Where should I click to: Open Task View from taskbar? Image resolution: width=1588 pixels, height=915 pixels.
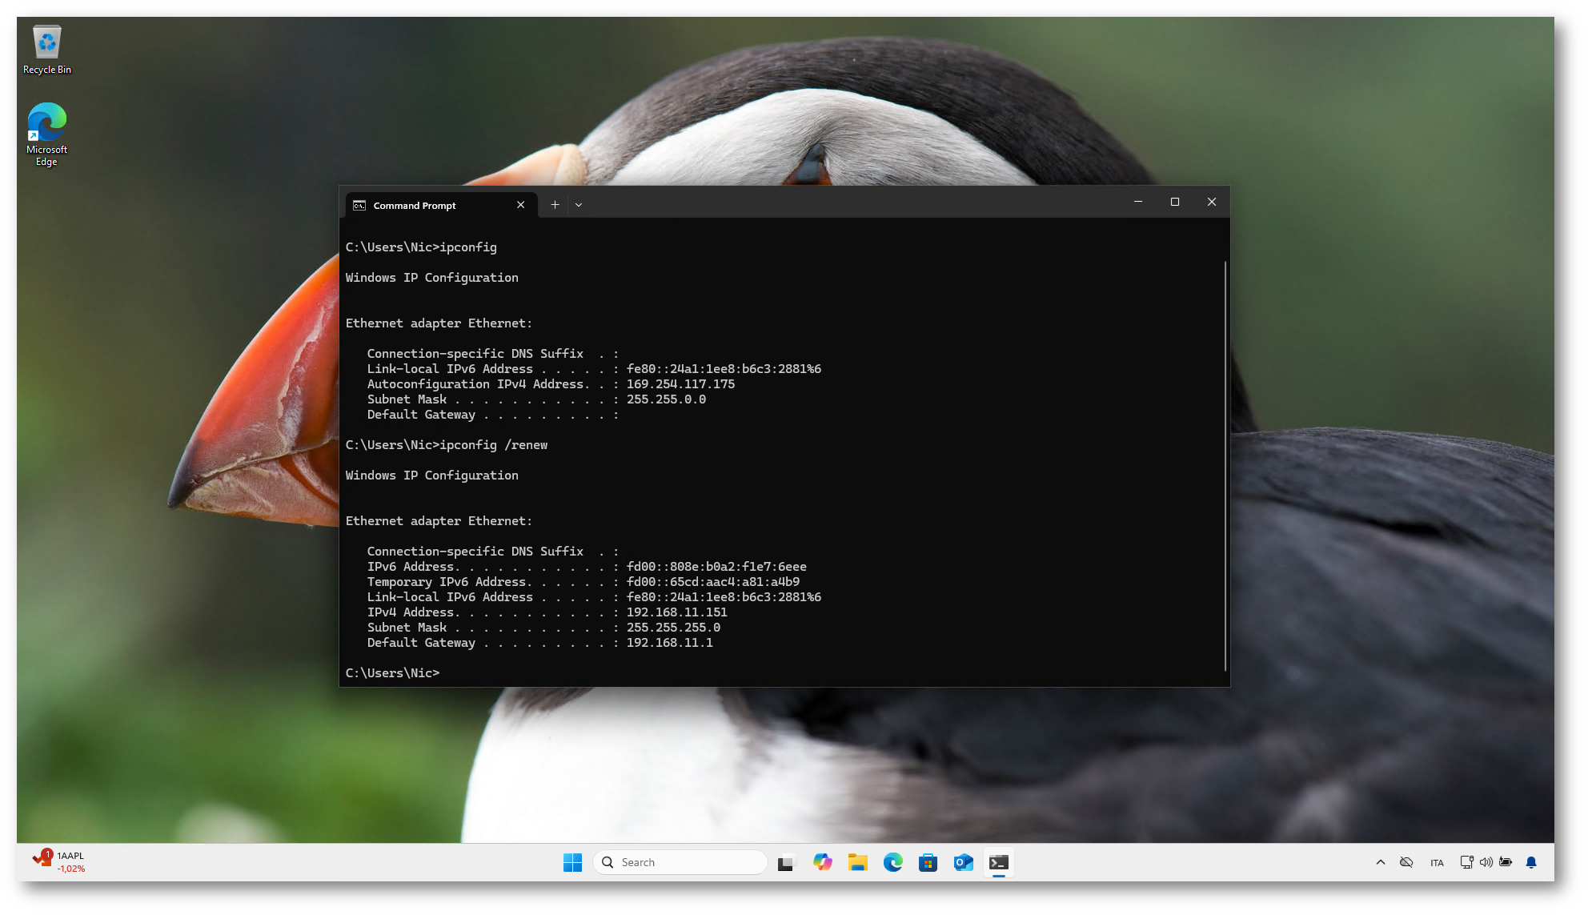(786, 862)
